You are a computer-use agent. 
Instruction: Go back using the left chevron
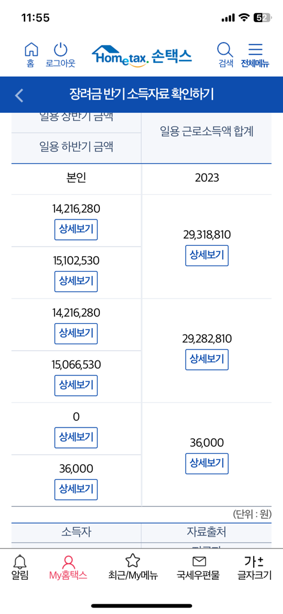[19, 95]
